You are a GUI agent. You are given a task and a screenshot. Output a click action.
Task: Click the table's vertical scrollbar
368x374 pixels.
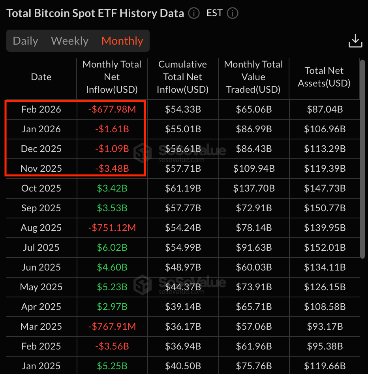pos(362,158)
